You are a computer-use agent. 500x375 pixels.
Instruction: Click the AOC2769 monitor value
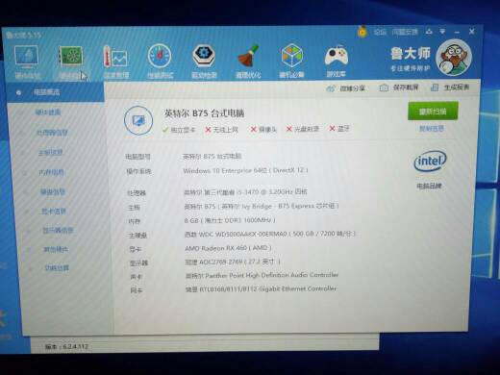click(x=233, y=262)
